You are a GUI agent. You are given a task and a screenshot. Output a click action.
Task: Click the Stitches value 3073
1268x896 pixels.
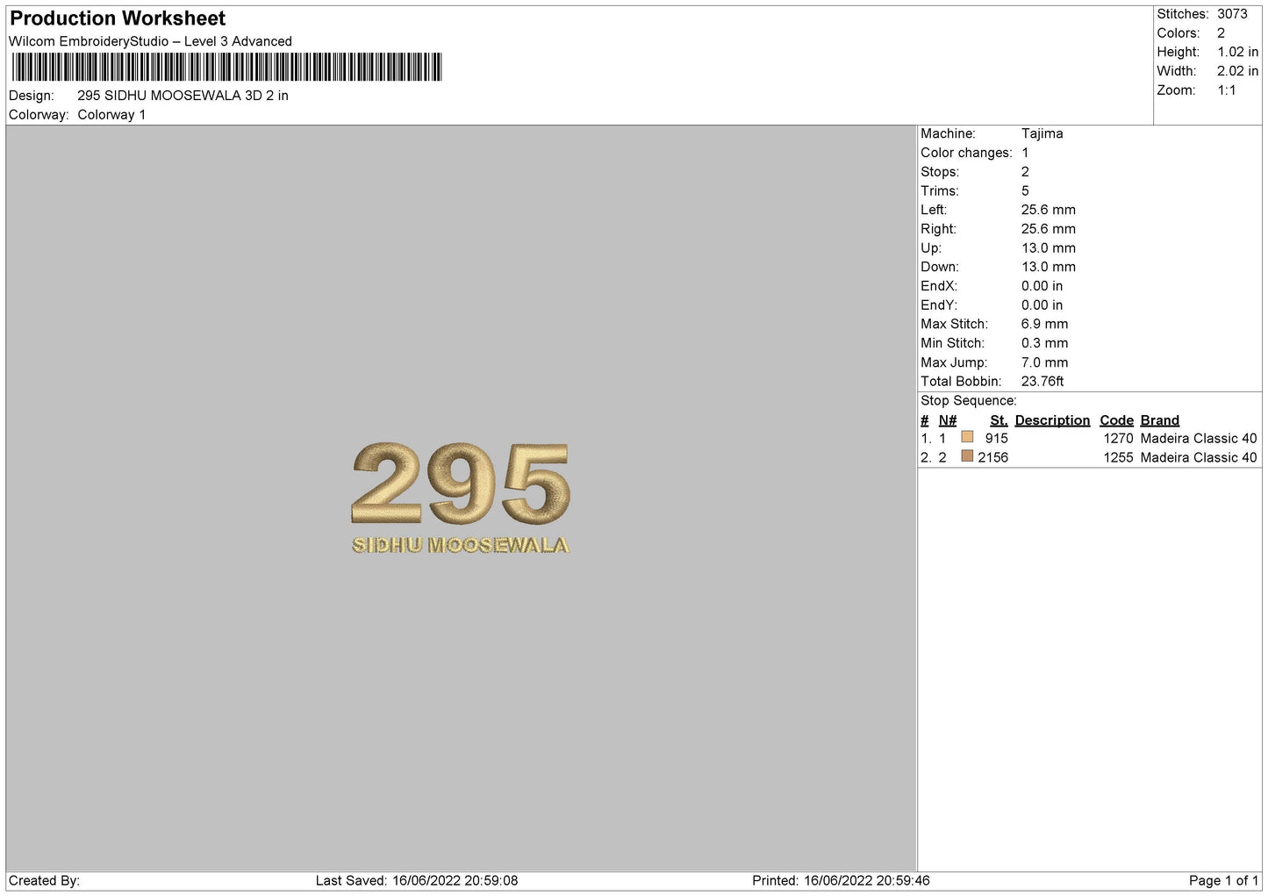point(1232,14)
